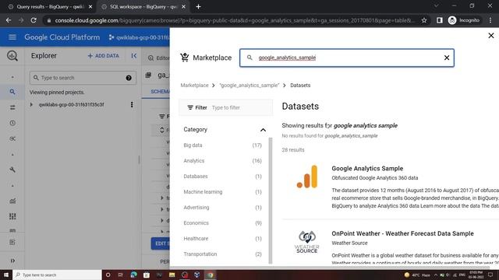Open the Windows notification center
Viewport: 499px width, 280px height.
click(490, 275)
